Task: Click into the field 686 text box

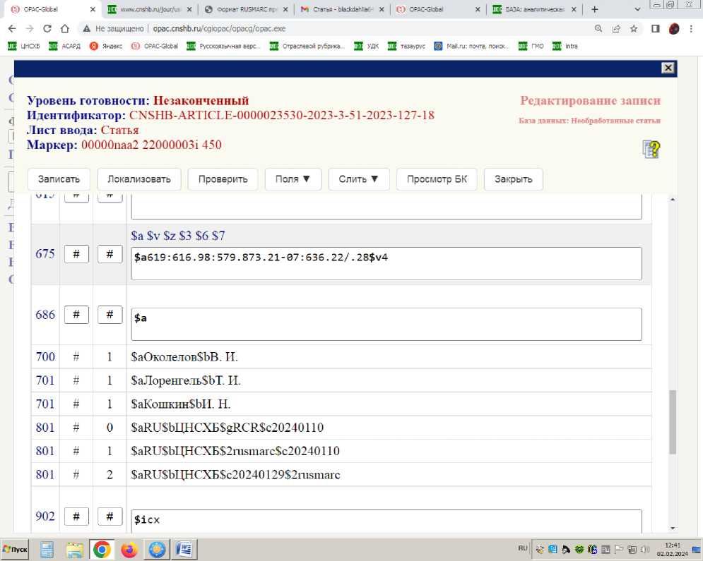Action: point(386,324)
